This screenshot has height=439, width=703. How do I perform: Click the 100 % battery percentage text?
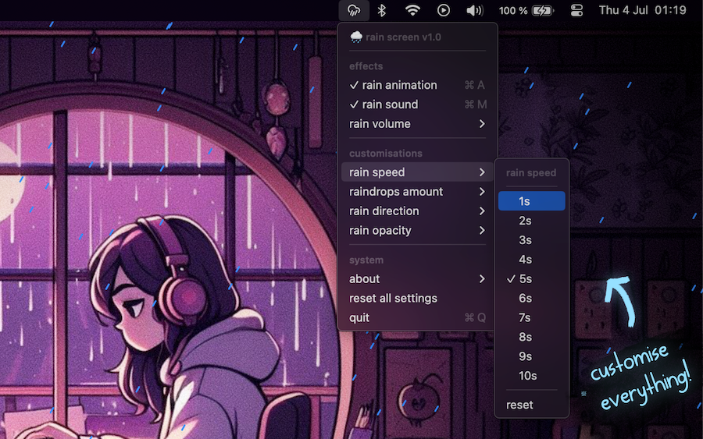(513, 10)
